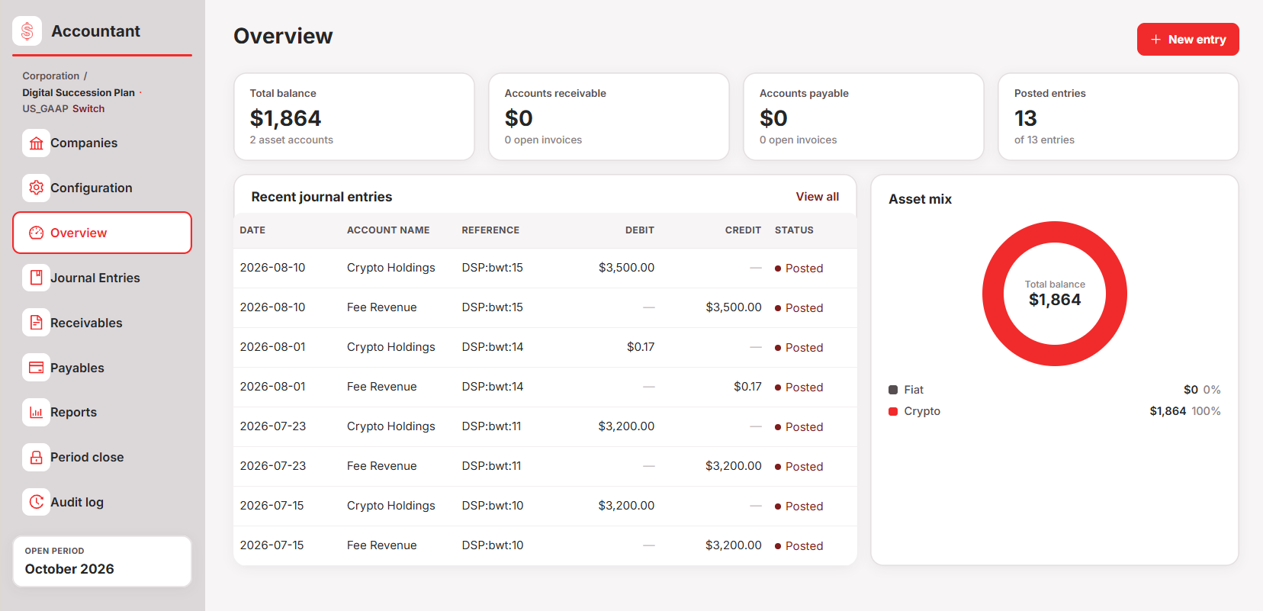Open the Companies page
This screenshot has height=611, width=1263.
point(102,143)
